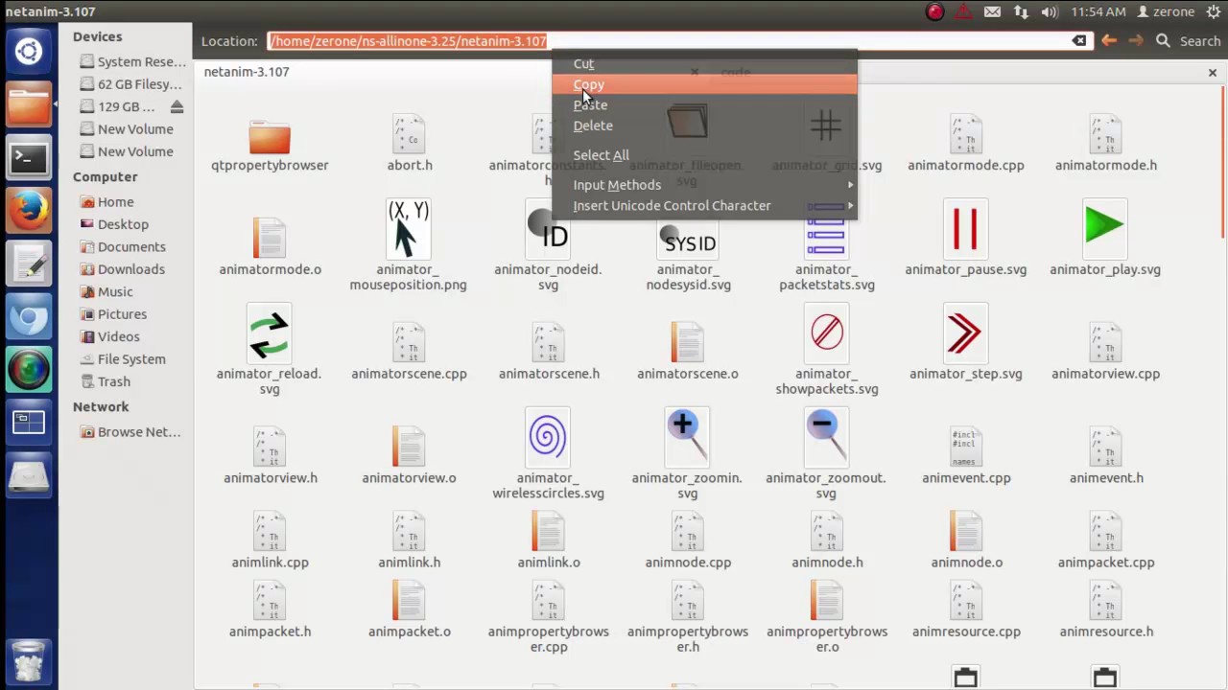Open the animator_zoomin.svg icon

point(688,437)
